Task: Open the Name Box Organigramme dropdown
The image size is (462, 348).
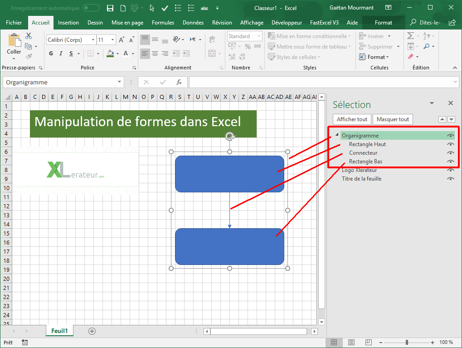Action: (119, 82)
